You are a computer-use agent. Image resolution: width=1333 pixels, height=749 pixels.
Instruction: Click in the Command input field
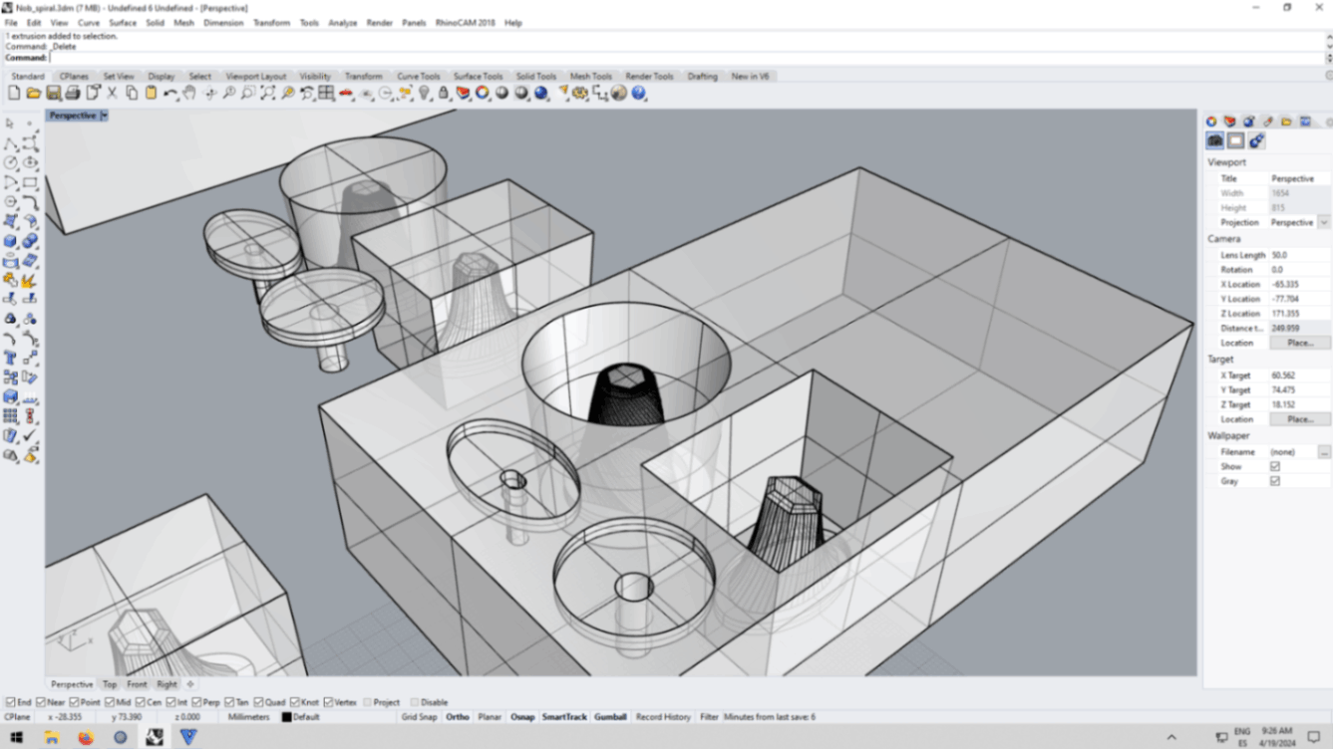coord(686,58)
